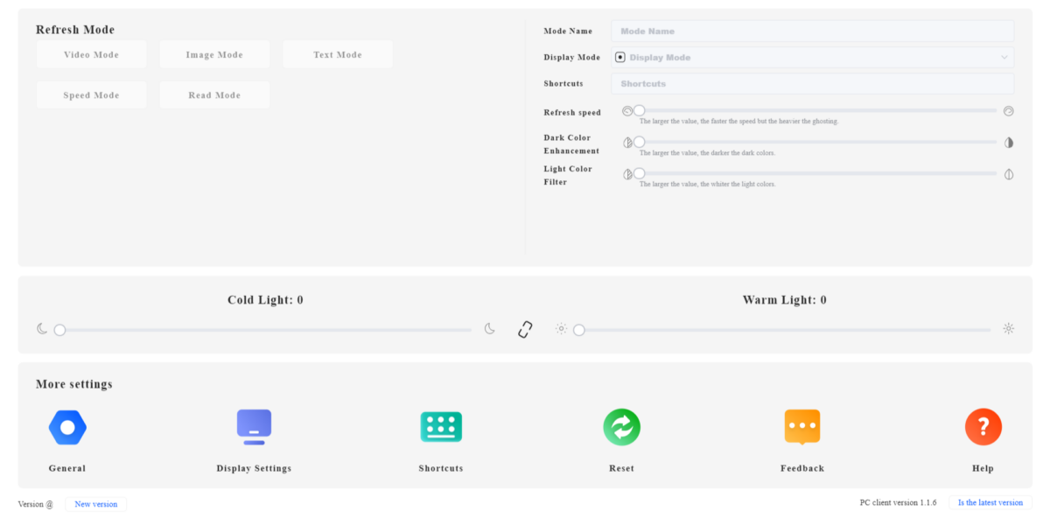Image resolution: width=1050 pixels, height=518 pixels.
Task: Choose Text Mode refresh option
Action: (x=337, y=54)
